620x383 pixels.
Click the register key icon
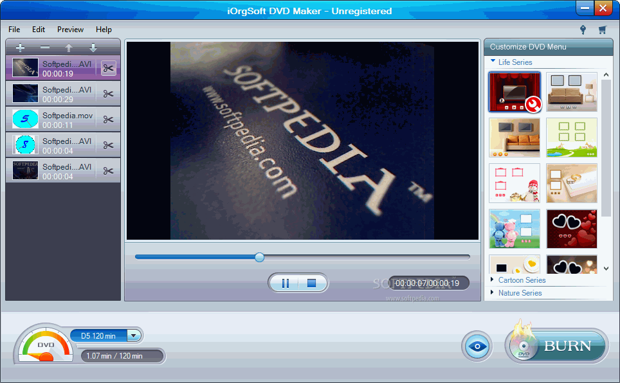pyautogui.click(x=583, y=30)
